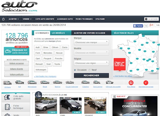This screenshot has width=160, height=116.
Task: Open the red Dernières annonces icon
Action: [x=146, y=83]
